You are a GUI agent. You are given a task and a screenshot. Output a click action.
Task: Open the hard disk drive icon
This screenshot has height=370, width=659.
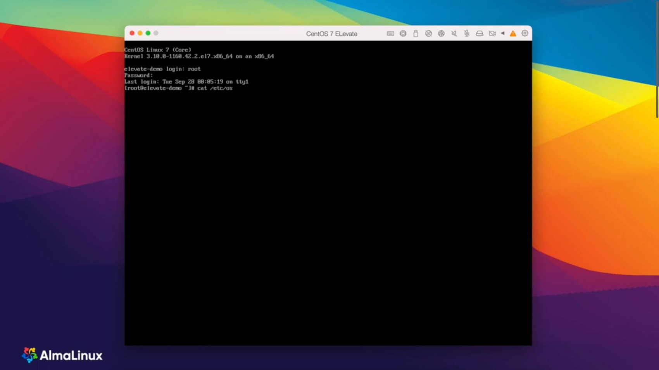[x=480, y=34]
